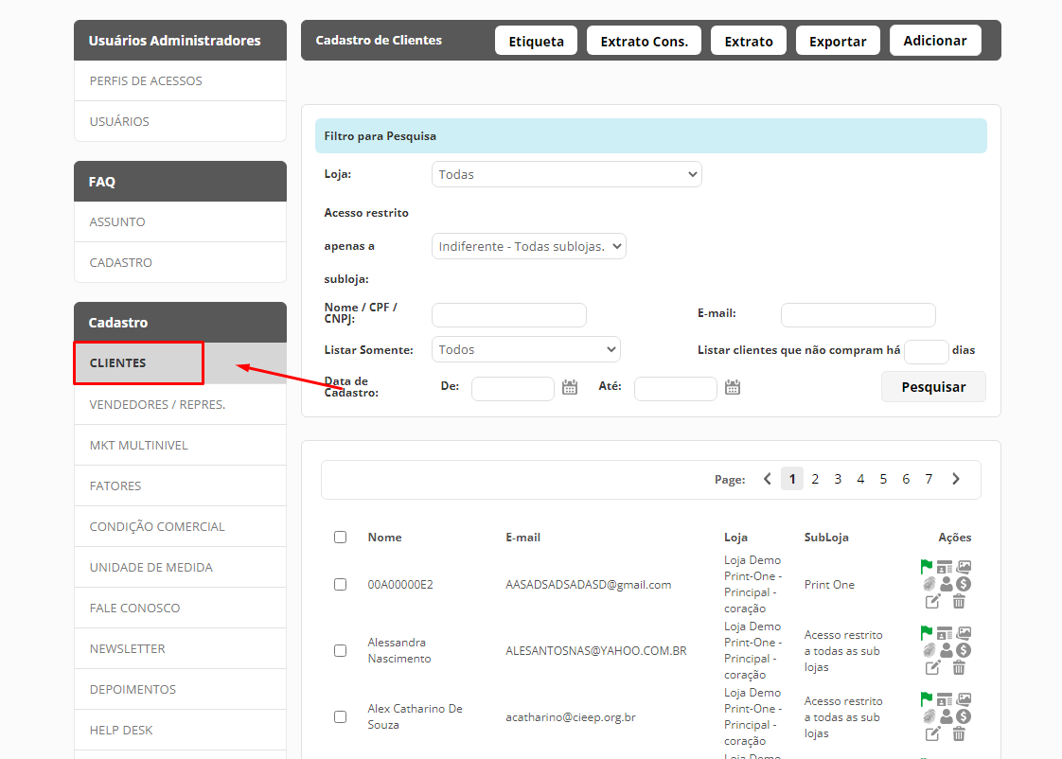This screenshot has height=759, width=1062.
Task: Go to the next results page arrow
Action: [x=956, y=479]
